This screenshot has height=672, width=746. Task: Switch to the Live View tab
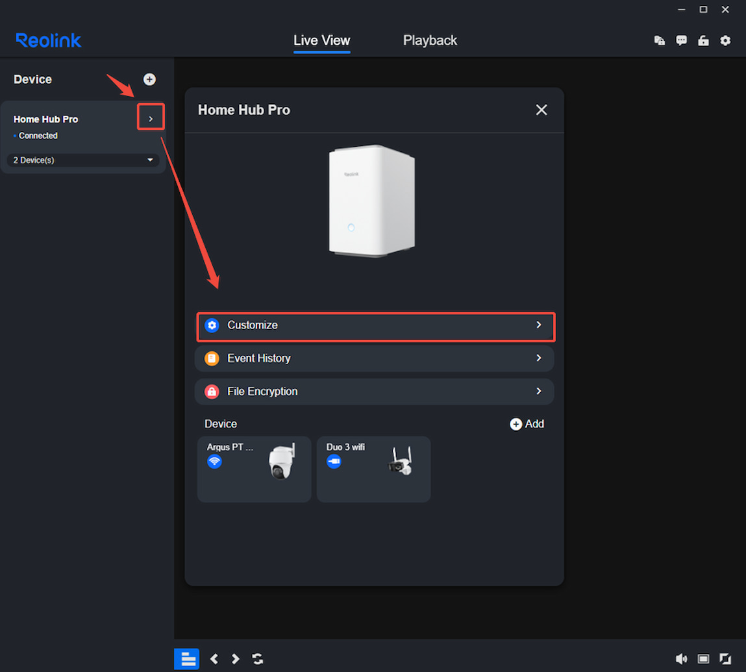click(x=321, y=40)
